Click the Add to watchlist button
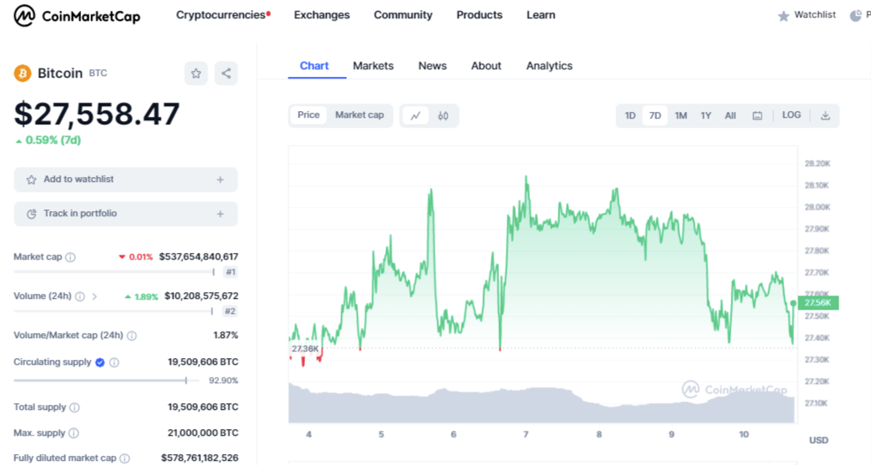The image size is (871, 465). 125,179
